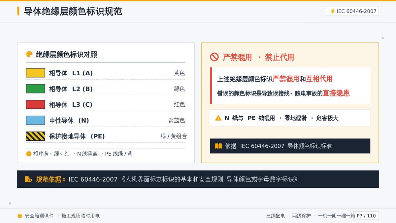
Task: Click the label 相导体 L3 (C)
Action: coord(71,104)
